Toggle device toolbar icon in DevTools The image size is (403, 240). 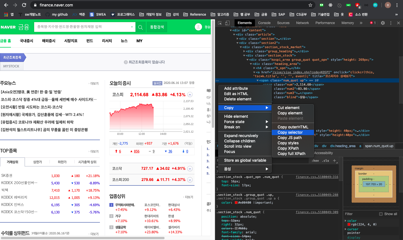(227, 23)
